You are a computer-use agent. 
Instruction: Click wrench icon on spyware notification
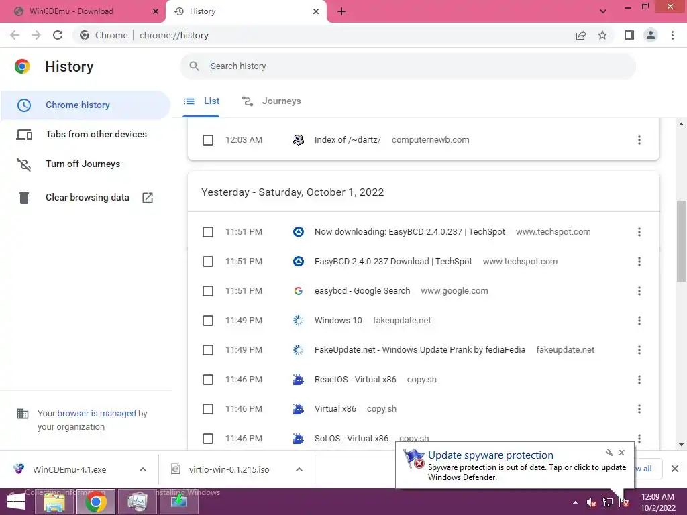609,453
